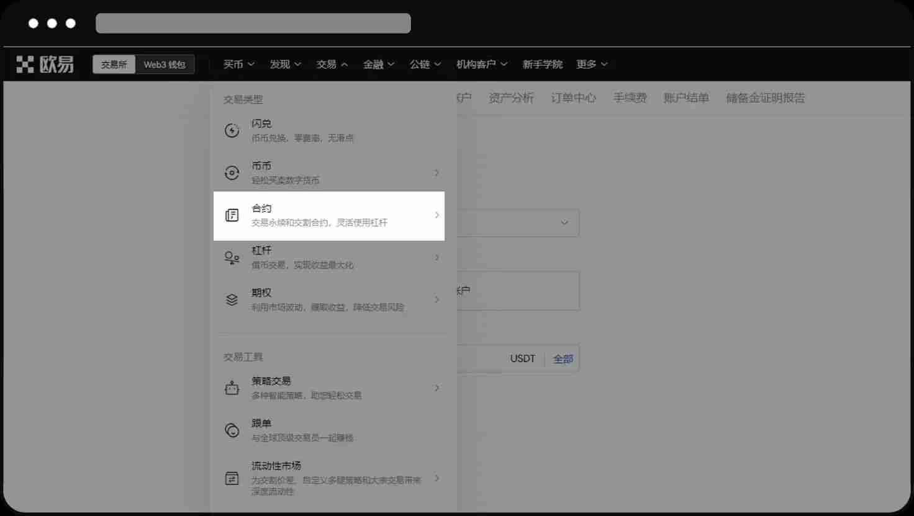Open the 策略交易 strategy trading bot icon
The width and height of the screenshot is (914, 516).
click(232, 388)
